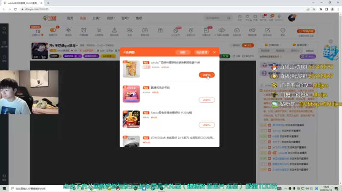The height and width of the screenshot is (192, 342).
Task: Click the ZOWIE GEAR mouse product title
Action: [183, 137]
